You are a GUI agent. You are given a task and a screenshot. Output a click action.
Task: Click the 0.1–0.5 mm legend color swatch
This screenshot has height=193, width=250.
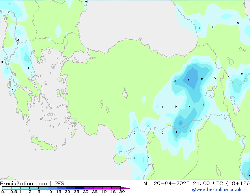click(x=7, y=188)
